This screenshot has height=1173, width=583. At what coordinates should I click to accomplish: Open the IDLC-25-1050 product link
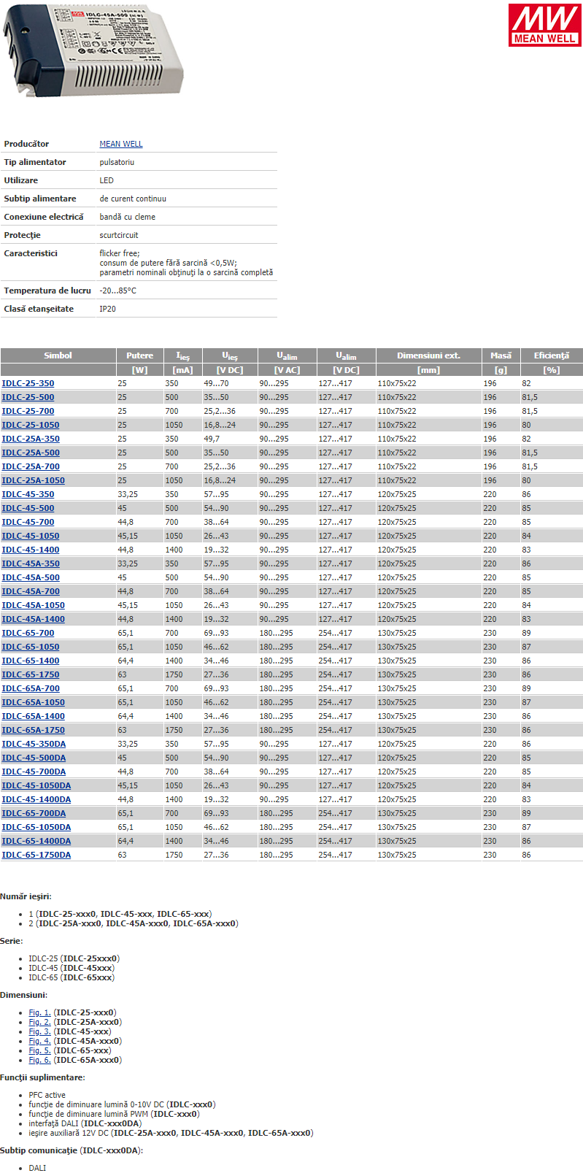point(31,425)
